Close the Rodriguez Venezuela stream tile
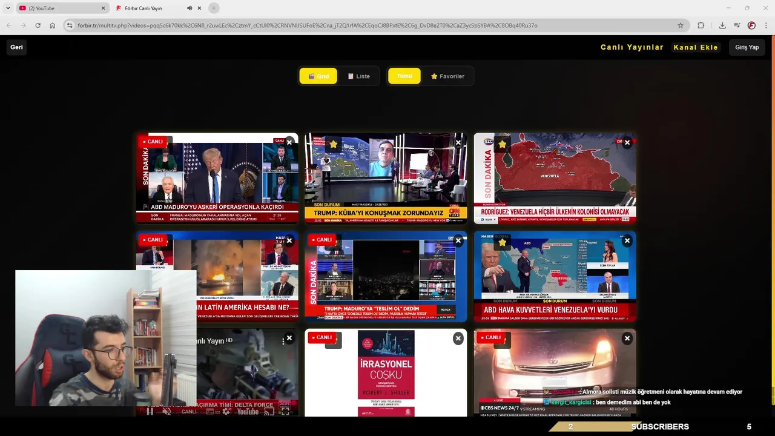Image resolution: width=775 pixels, height=436 pixels. point(627,142)
